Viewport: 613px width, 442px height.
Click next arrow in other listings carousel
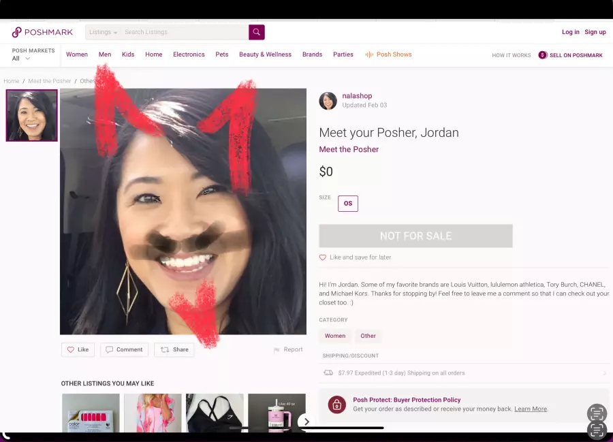pyautogui.click(x=306, y=422)
